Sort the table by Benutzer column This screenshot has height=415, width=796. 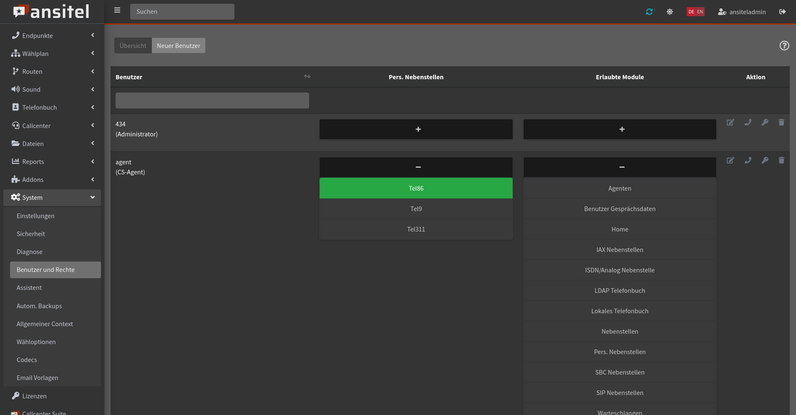tap(307, 77)
